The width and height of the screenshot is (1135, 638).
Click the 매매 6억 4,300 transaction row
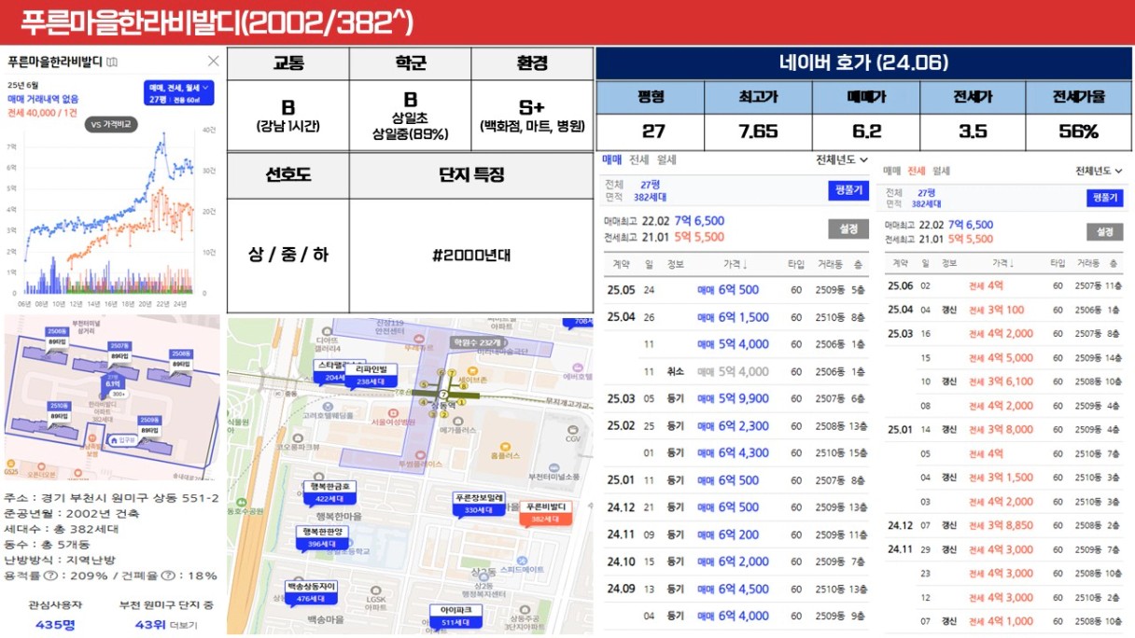pyautogui.click(x=736, y=452)
